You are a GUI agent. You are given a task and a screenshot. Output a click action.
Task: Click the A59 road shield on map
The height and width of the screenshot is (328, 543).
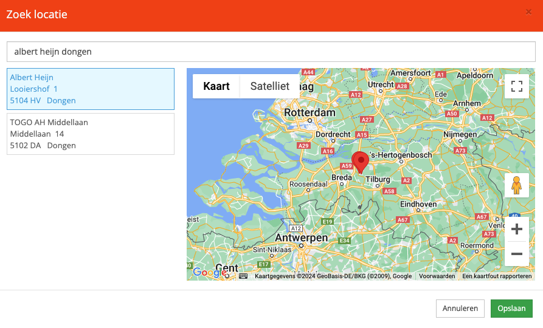click(x=347, y=166)
